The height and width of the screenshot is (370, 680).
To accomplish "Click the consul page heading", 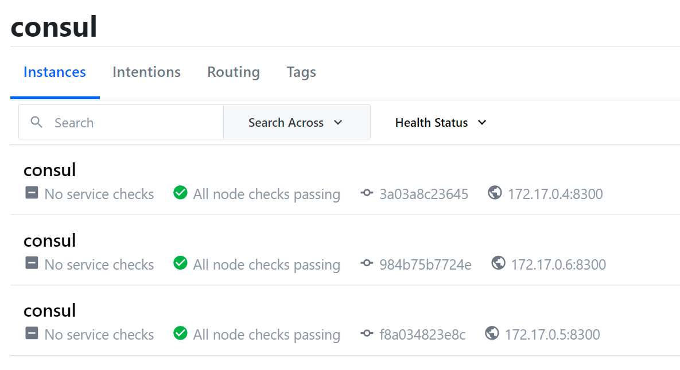I will click(54, 27).
